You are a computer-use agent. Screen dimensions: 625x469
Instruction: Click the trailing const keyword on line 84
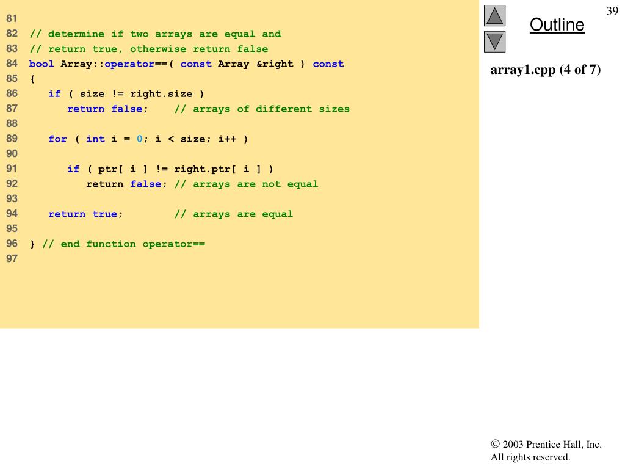coord(328,64)
